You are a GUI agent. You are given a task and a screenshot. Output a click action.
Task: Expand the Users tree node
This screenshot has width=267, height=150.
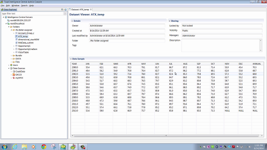point(9,65)
